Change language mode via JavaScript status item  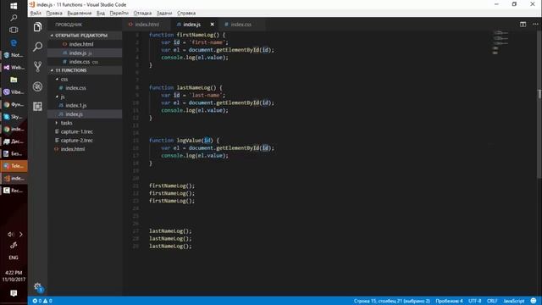click(x=513, y=301)
